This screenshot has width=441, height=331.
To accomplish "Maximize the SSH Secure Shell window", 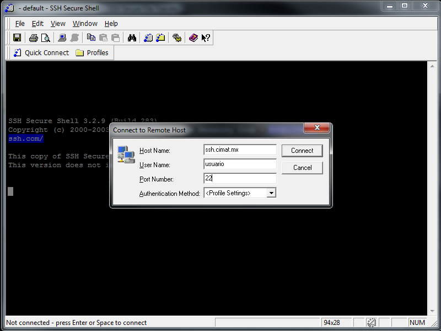I will (x=405, y=6).
